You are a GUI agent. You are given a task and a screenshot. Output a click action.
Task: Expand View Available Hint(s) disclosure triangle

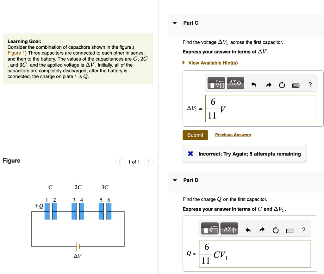[184, 63]
